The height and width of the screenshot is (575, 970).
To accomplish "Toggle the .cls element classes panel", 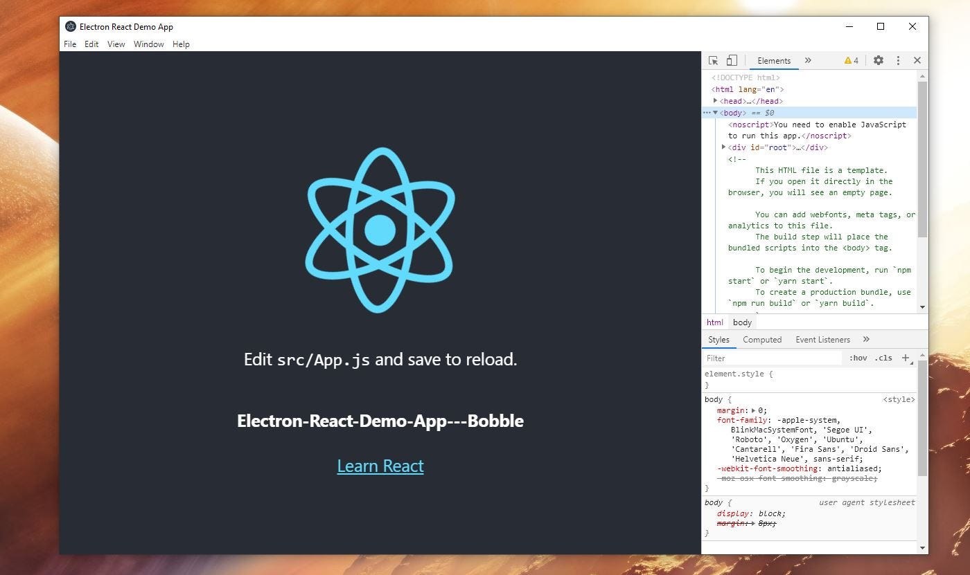I will point(883,358).
